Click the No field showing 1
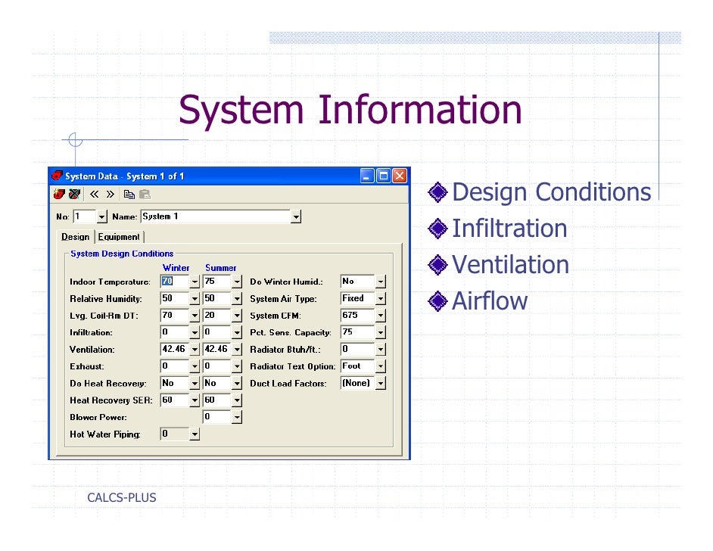 pyautogui.click(x=85, y=217)
